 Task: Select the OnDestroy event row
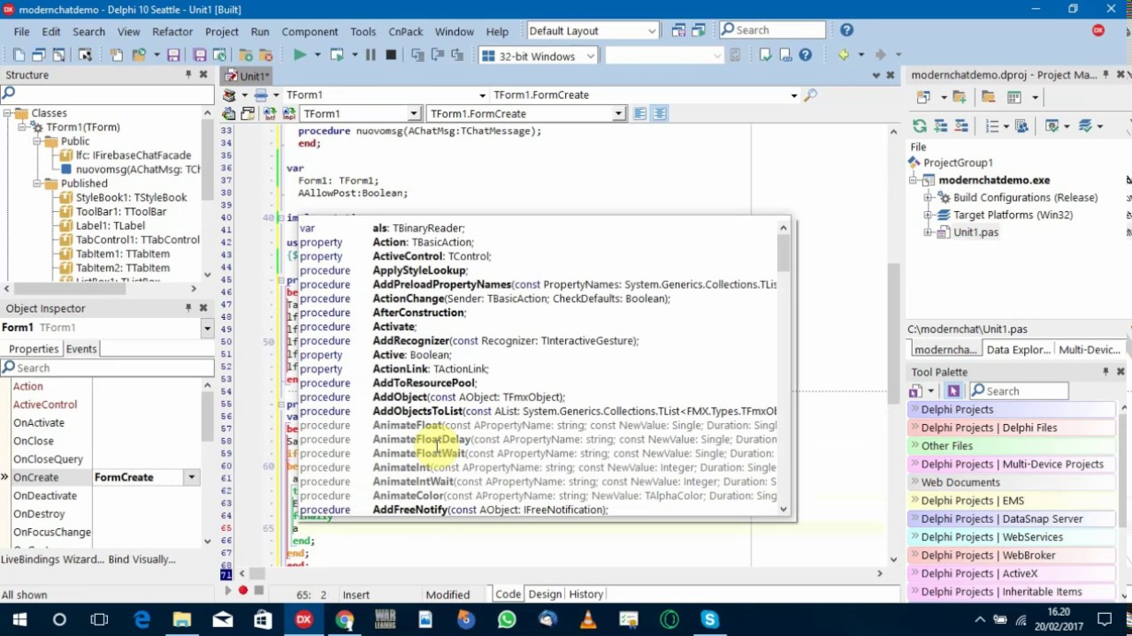click(107, 513)
